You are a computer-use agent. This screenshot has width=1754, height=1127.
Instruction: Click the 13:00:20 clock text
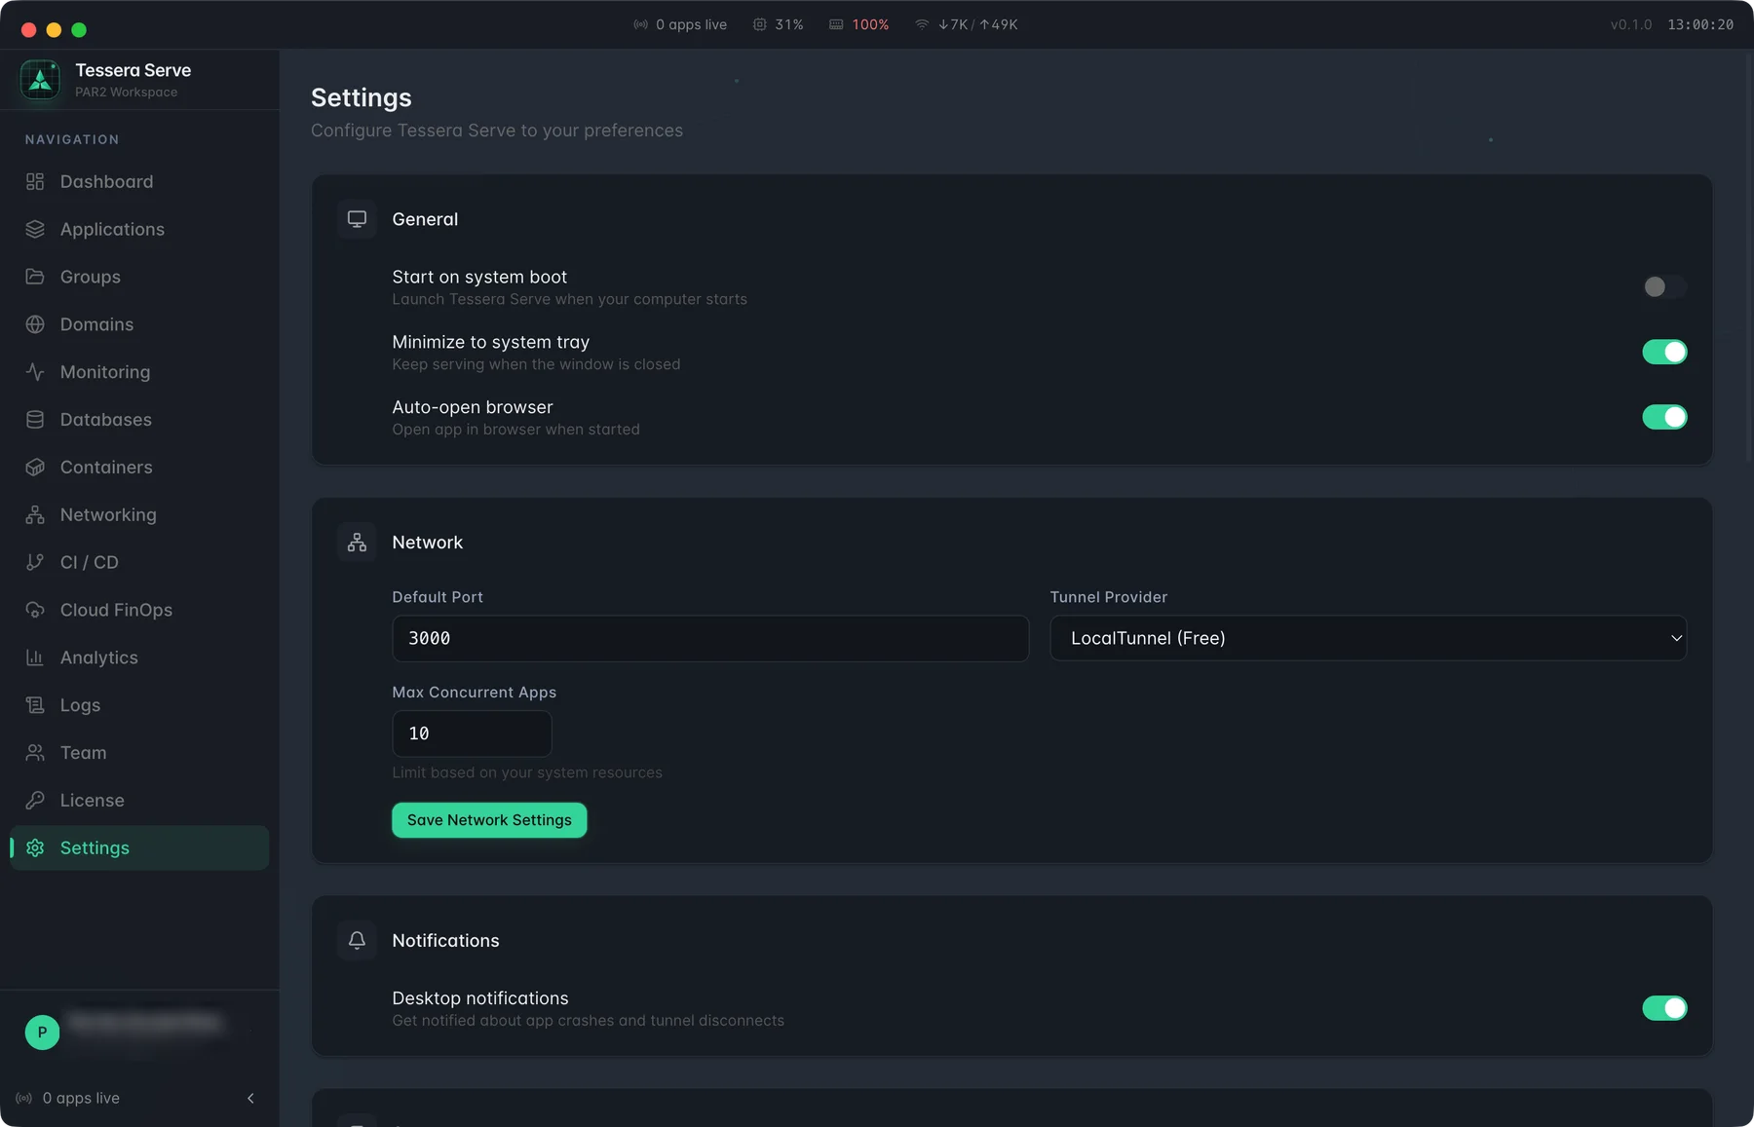(x=1700, y=24)
